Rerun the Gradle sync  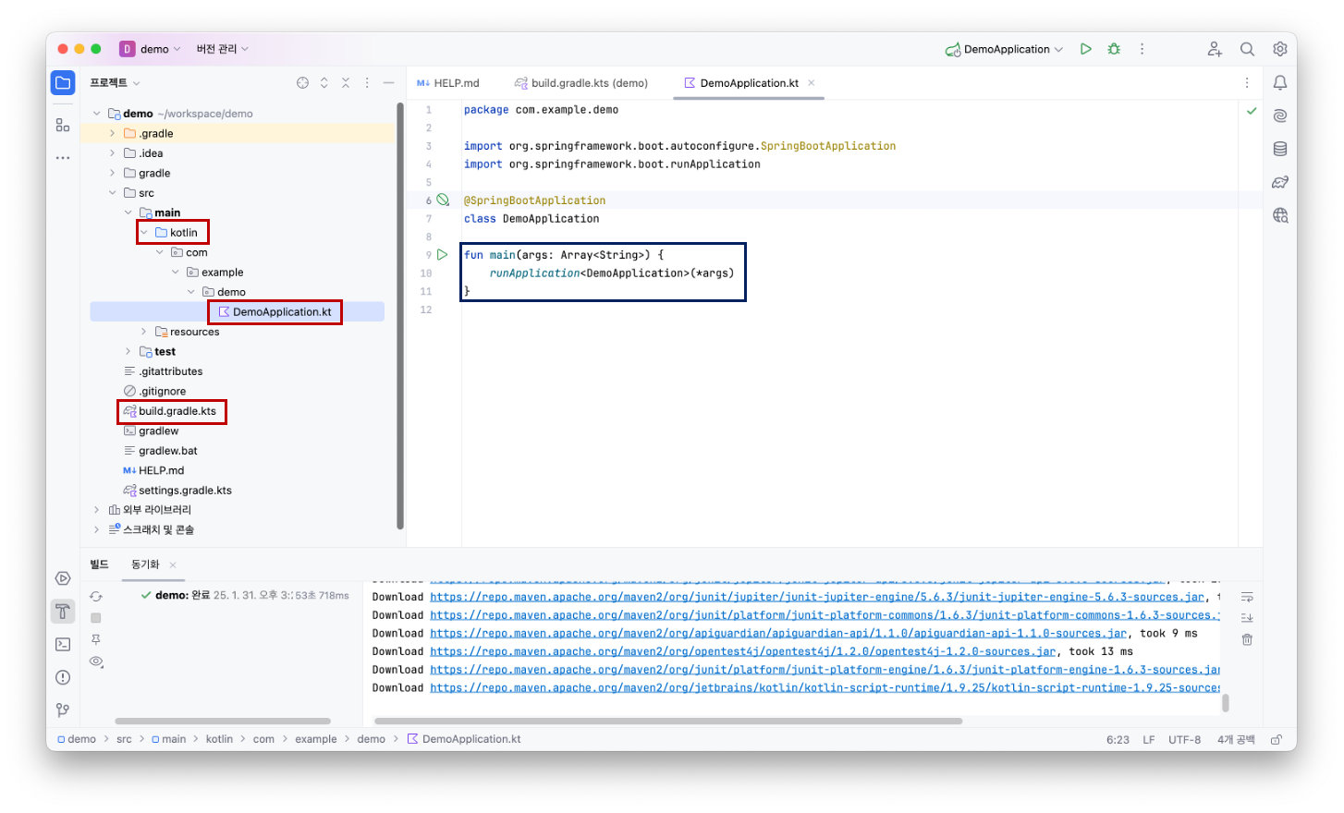[96, 597]
